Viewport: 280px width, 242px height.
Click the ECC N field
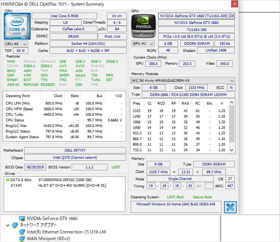(x=231, y=88)
